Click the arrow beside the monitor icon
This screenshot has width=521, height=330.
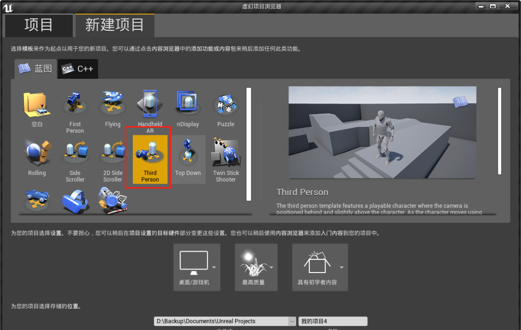pyautogui.click(x=214, y=267)
